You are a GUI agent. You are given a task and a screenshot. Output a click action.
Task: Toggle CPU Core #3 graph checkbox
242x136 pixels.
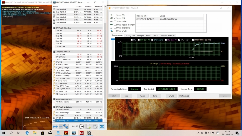[x=166, y=40]
